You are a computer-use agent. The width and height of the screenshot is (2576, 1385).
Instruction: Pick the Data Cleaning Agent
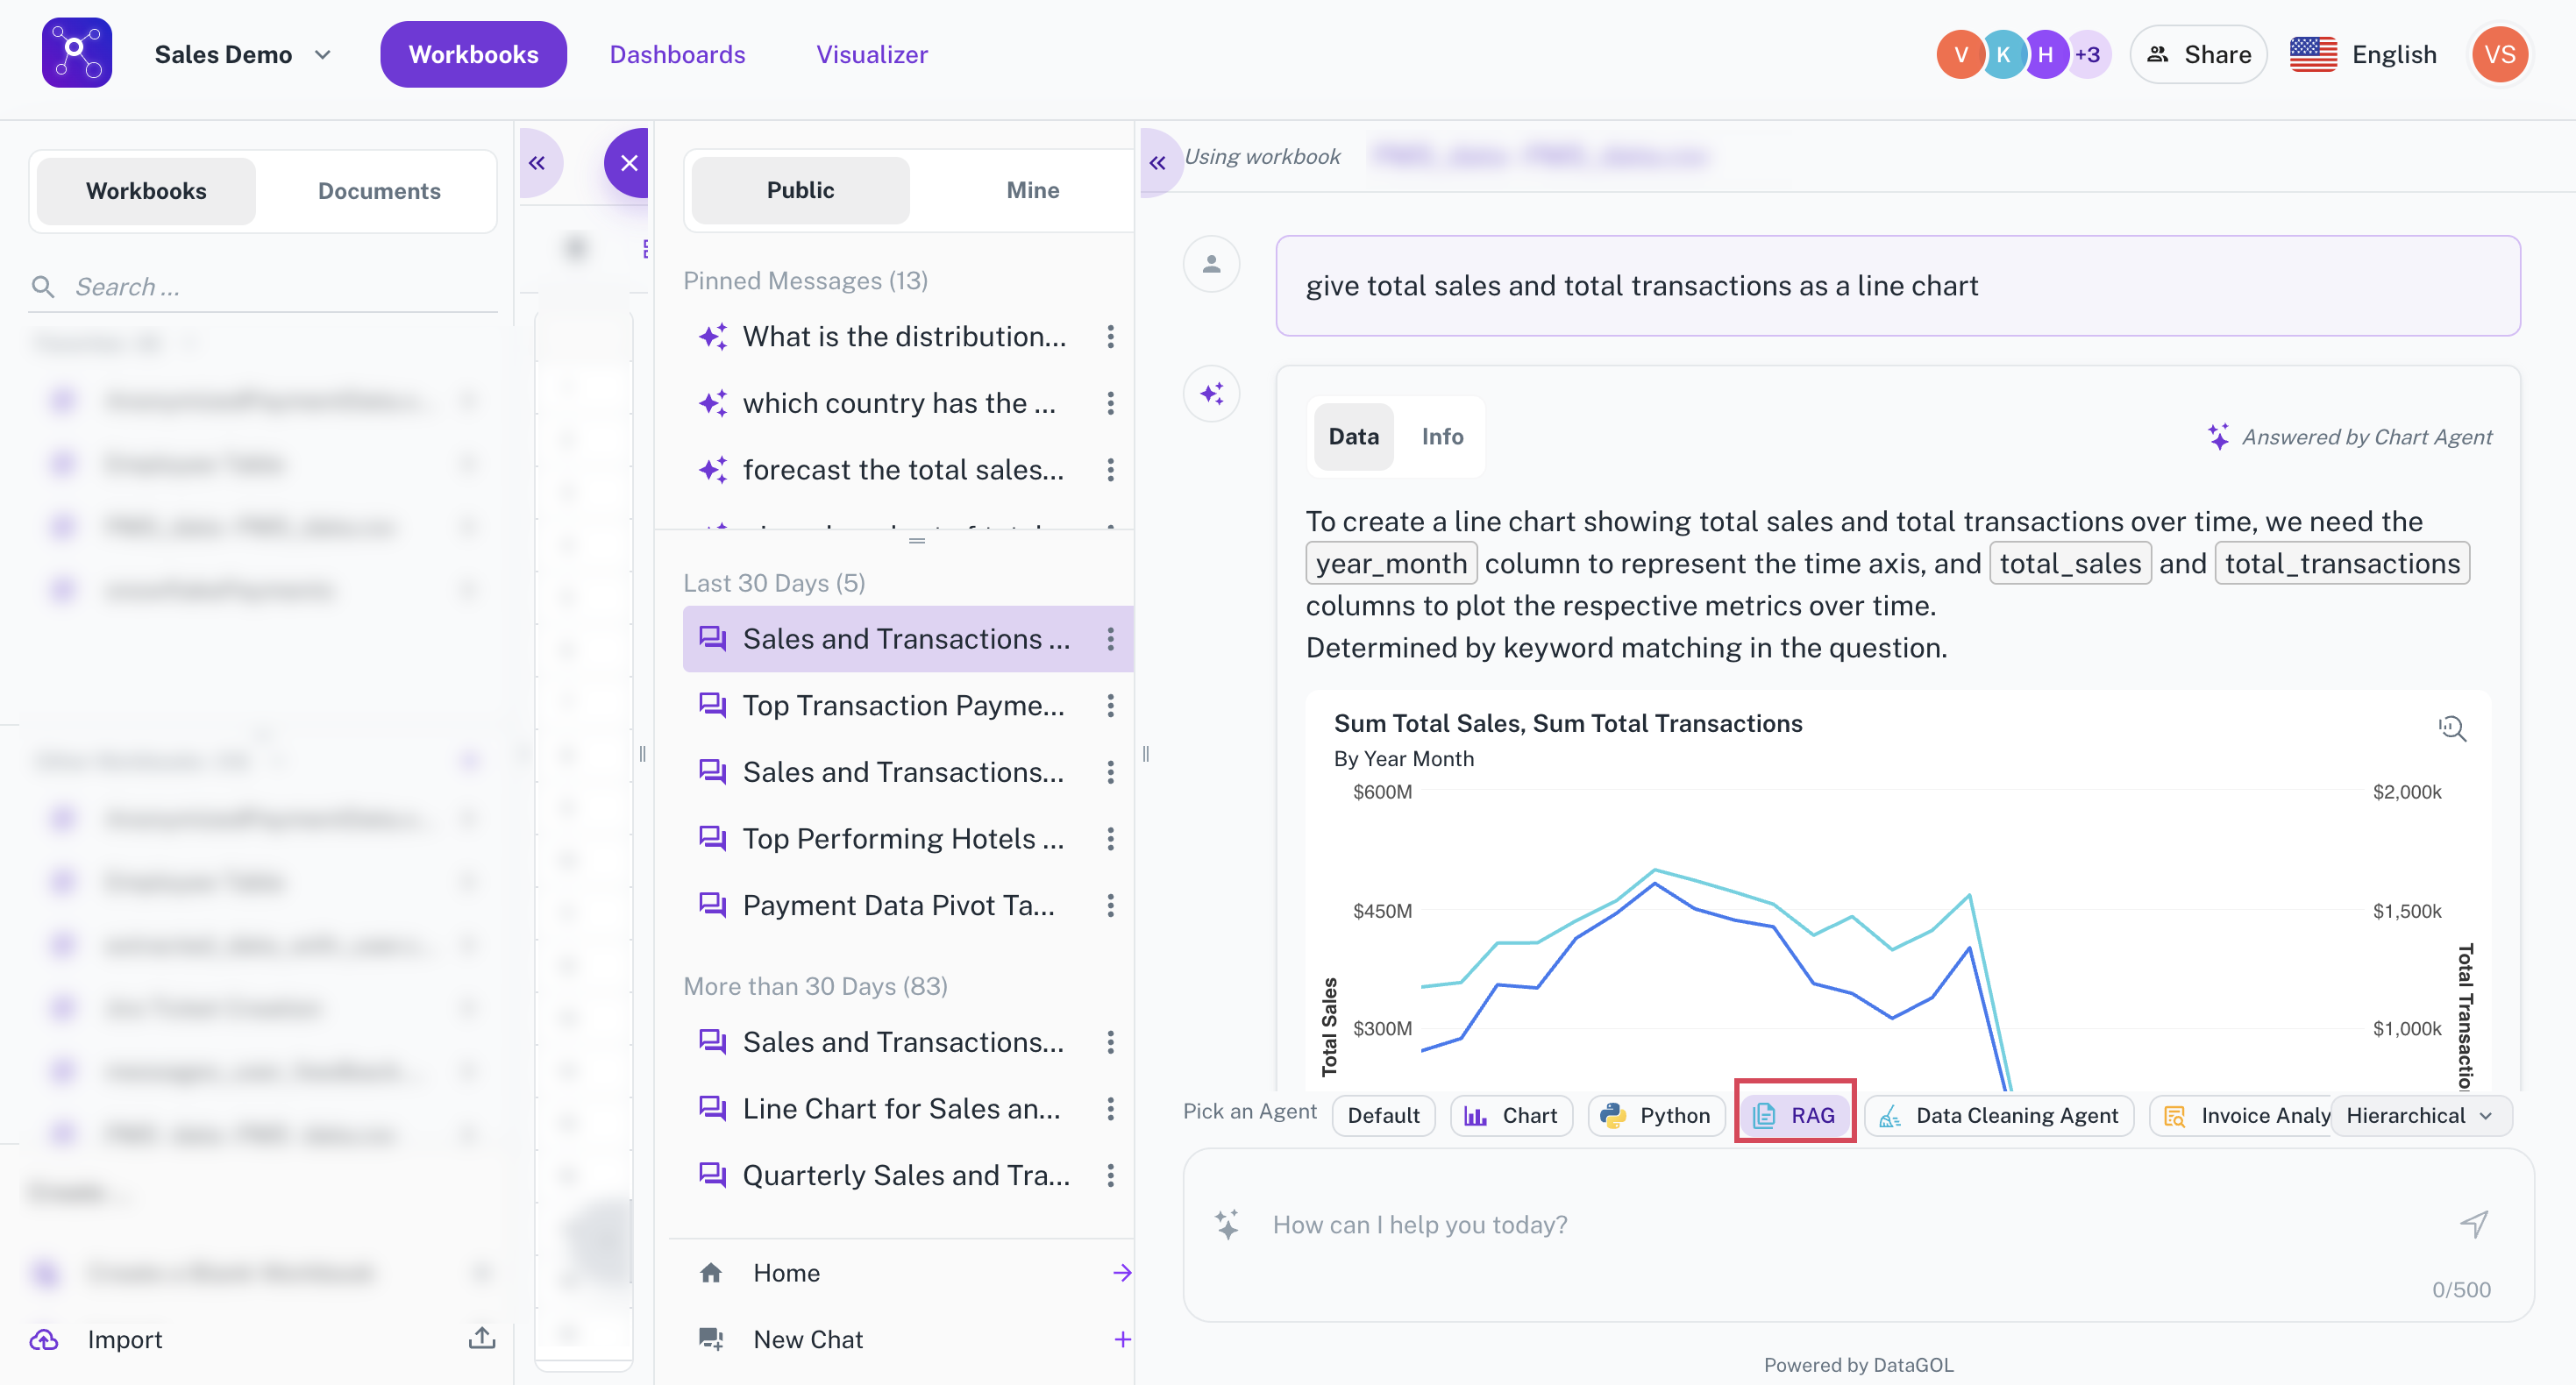(x=1999, y=1116)
